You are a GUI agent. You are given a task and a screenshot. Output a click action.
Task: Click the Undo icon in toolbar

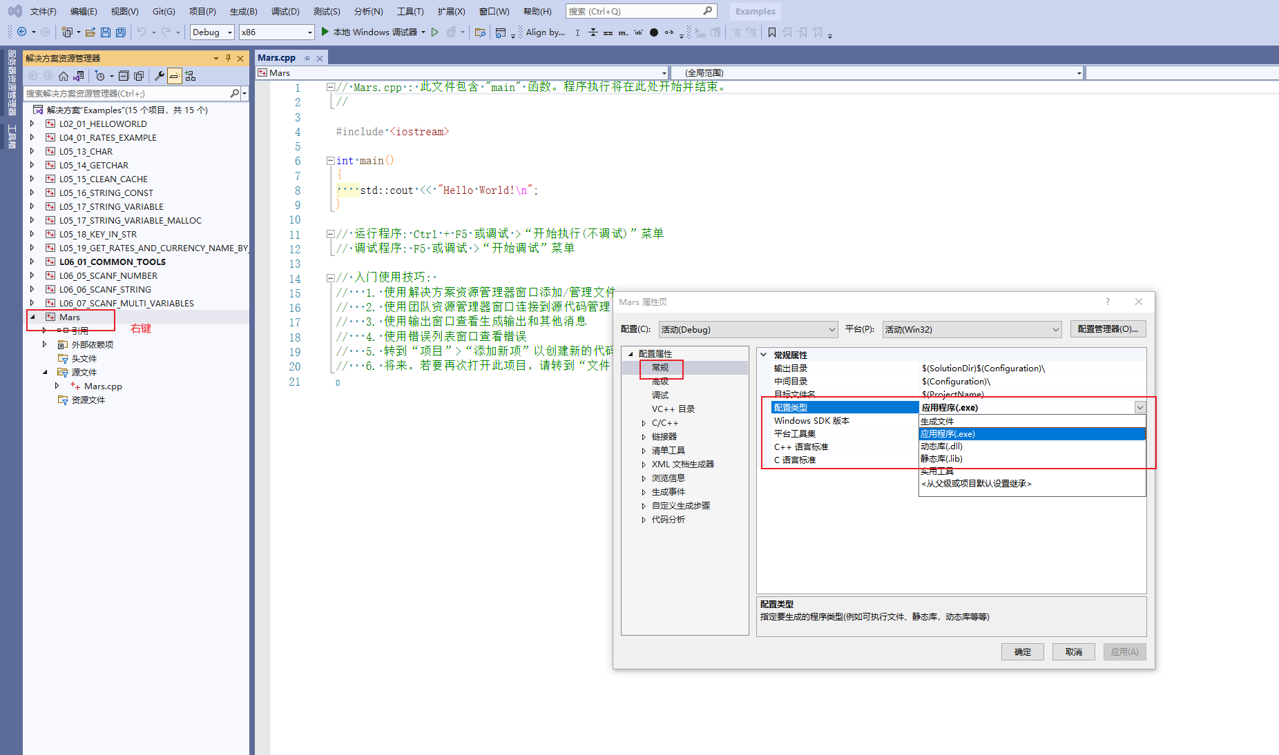click(x=142, y=32)
